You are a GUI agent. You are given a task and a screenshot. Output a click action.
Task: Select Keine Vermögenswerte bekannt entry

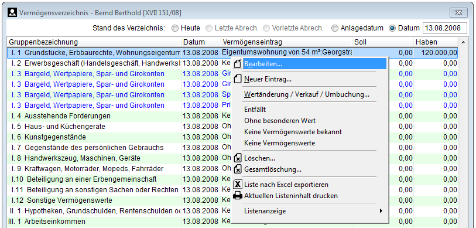tap(310, 132)
